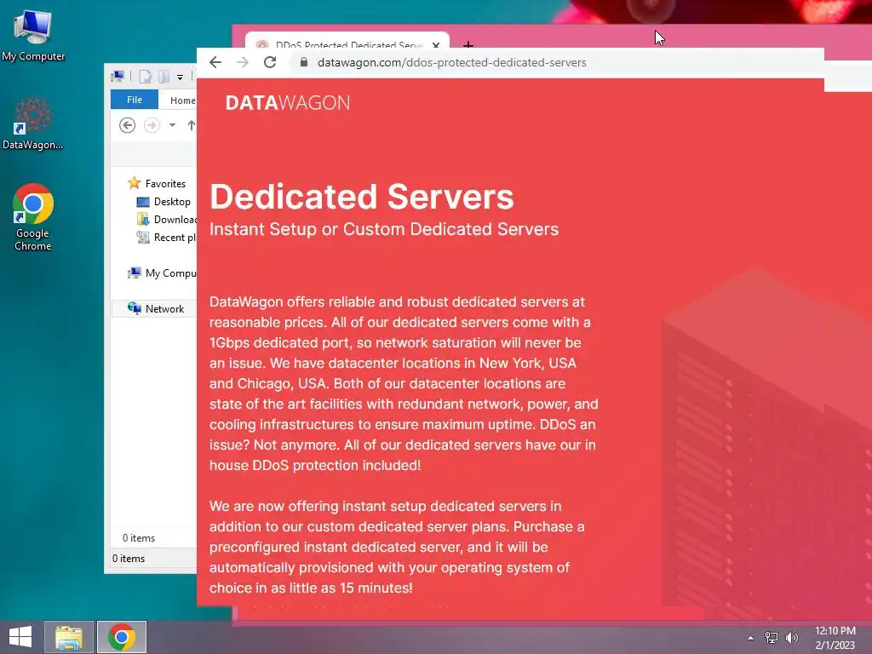Reload the DataWagon page
872x654 pixels.
click(270, 62)
